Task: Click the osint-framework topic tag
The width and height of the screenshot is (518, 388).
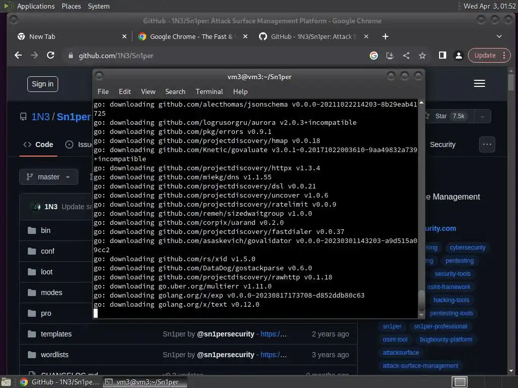Action: tap(448, 287)
